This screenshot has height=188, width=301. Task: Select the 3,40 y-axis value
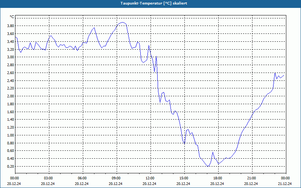[x=11, y=42]
